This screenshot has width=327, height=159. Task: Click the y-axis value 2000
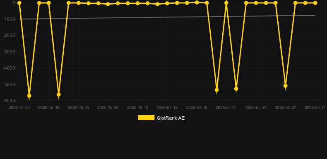tap(10, 35)
